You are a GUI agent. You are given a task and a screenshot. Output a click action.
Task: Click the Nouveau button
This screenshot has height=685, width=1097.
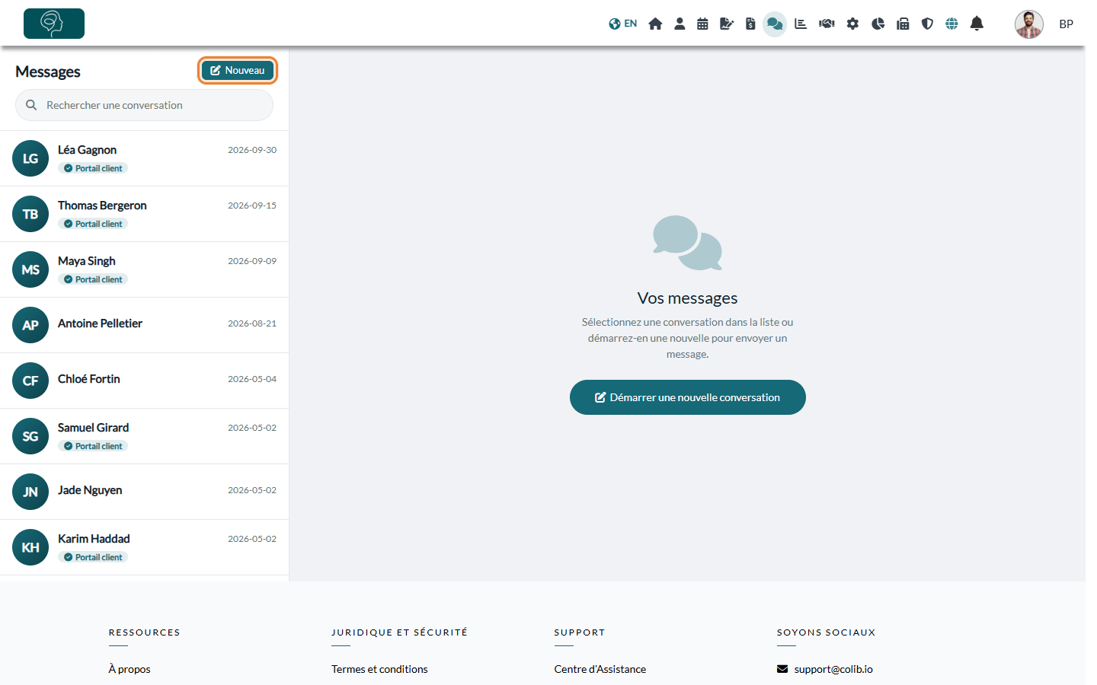(237, 70)
